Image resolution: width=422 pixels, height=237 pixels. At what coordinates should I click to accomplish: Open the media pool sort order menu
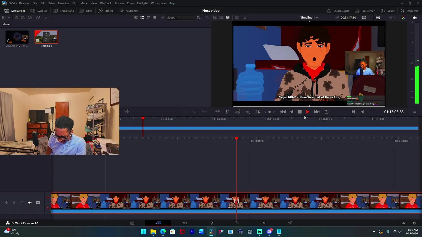click(199, 17)
